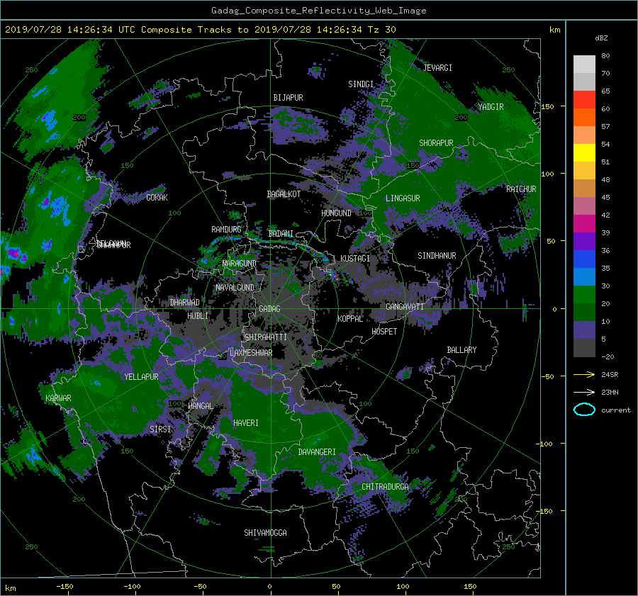The image size is (638, 596).
Task: Click the 0 tick on bottom km axis
Action: [269, 586]
